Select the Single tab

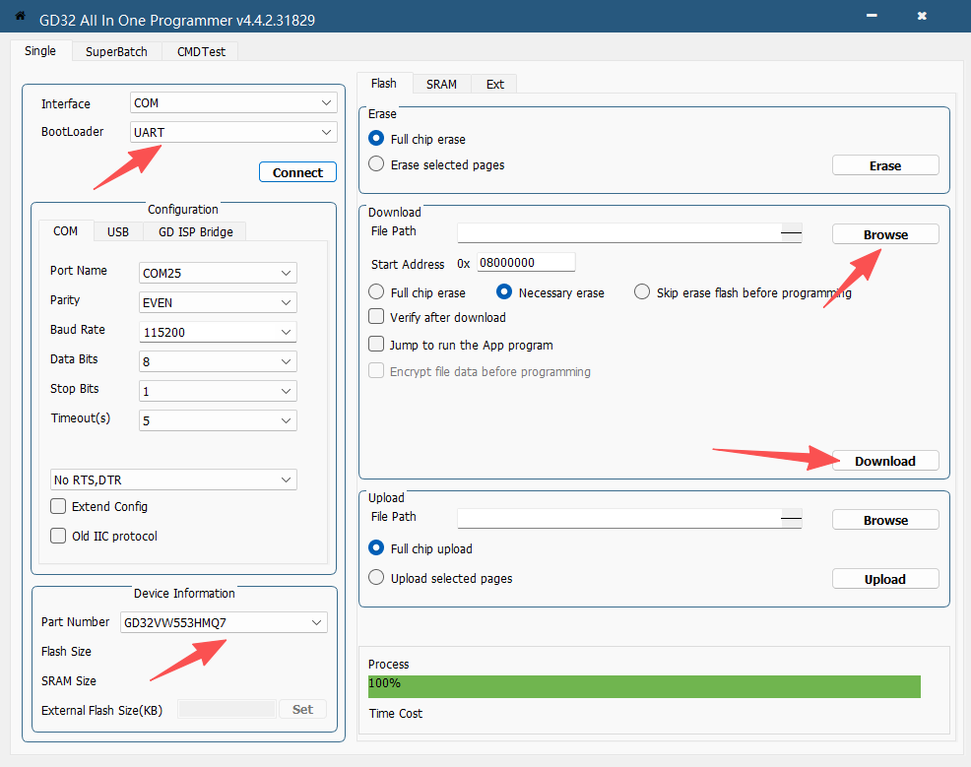40,51
